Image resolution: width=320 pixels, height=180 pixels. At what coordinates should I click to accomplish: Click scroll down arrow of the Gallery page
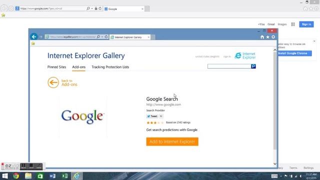pos(275,163)
